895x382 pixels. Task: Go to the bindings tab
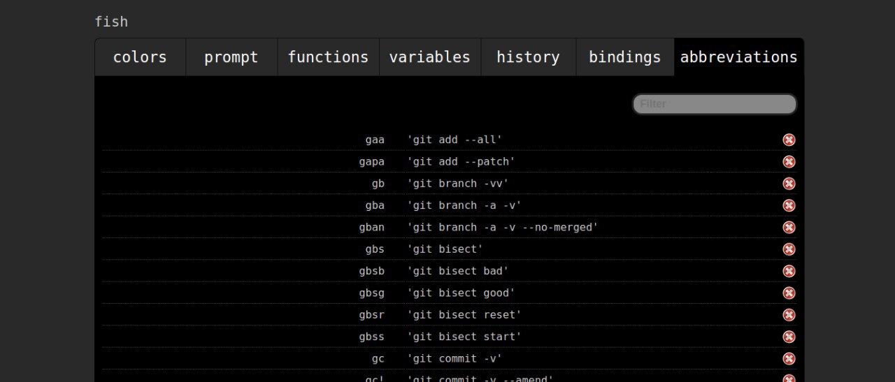(625, 57)
